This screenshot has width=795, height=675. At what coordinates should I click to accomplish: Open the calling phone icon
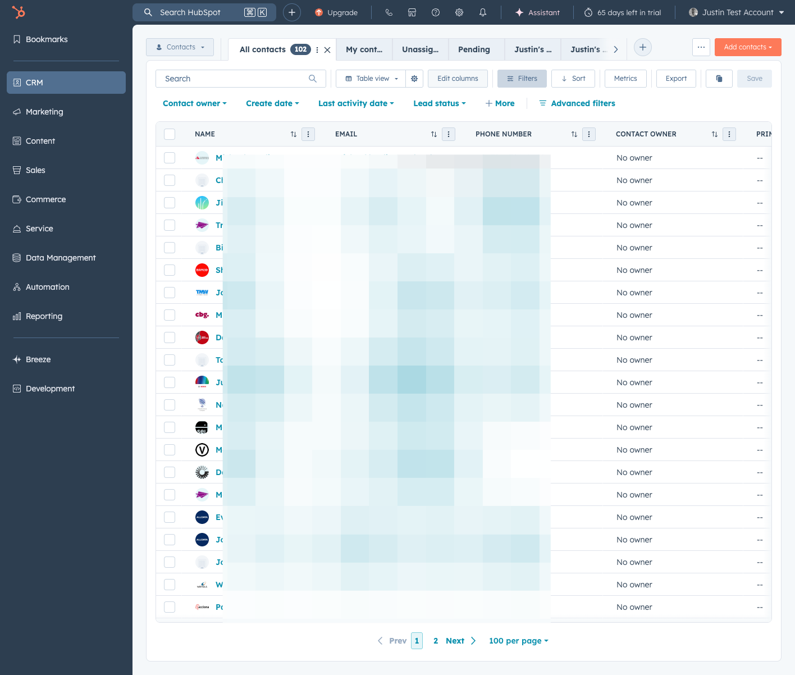coord(389,12)
